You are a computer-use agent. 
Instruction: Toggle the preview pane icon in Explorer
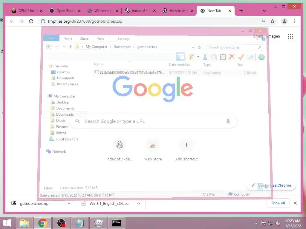tap(180, 57)
